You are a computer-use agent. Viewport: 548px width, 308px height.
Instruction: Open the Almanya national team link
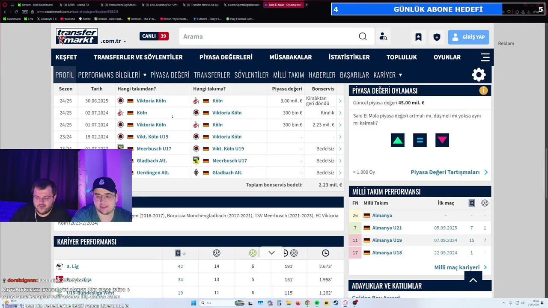[382, 216]
